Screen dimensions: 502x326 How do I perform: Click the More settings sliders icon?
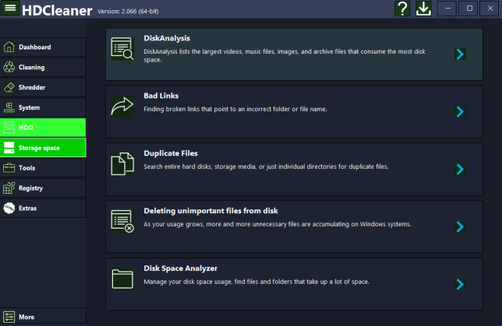click(x=9, y=317)
